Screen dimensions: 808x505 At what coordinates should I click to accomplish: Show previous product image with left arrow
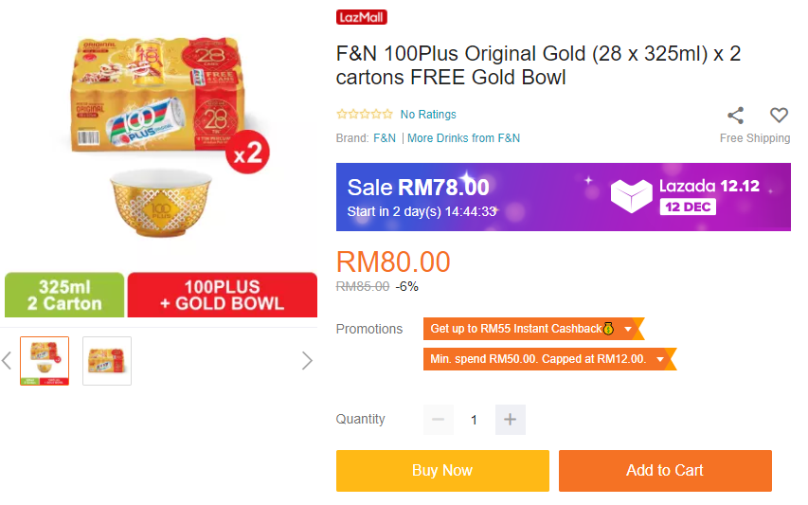[7, 360]
